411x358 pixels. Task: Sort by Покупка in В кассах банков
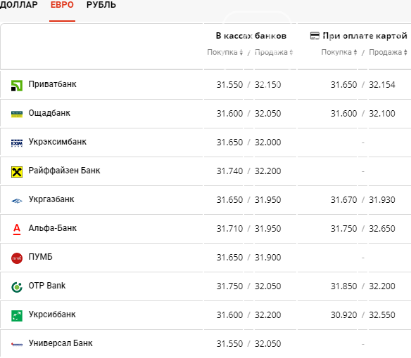[x=225, y=53]
